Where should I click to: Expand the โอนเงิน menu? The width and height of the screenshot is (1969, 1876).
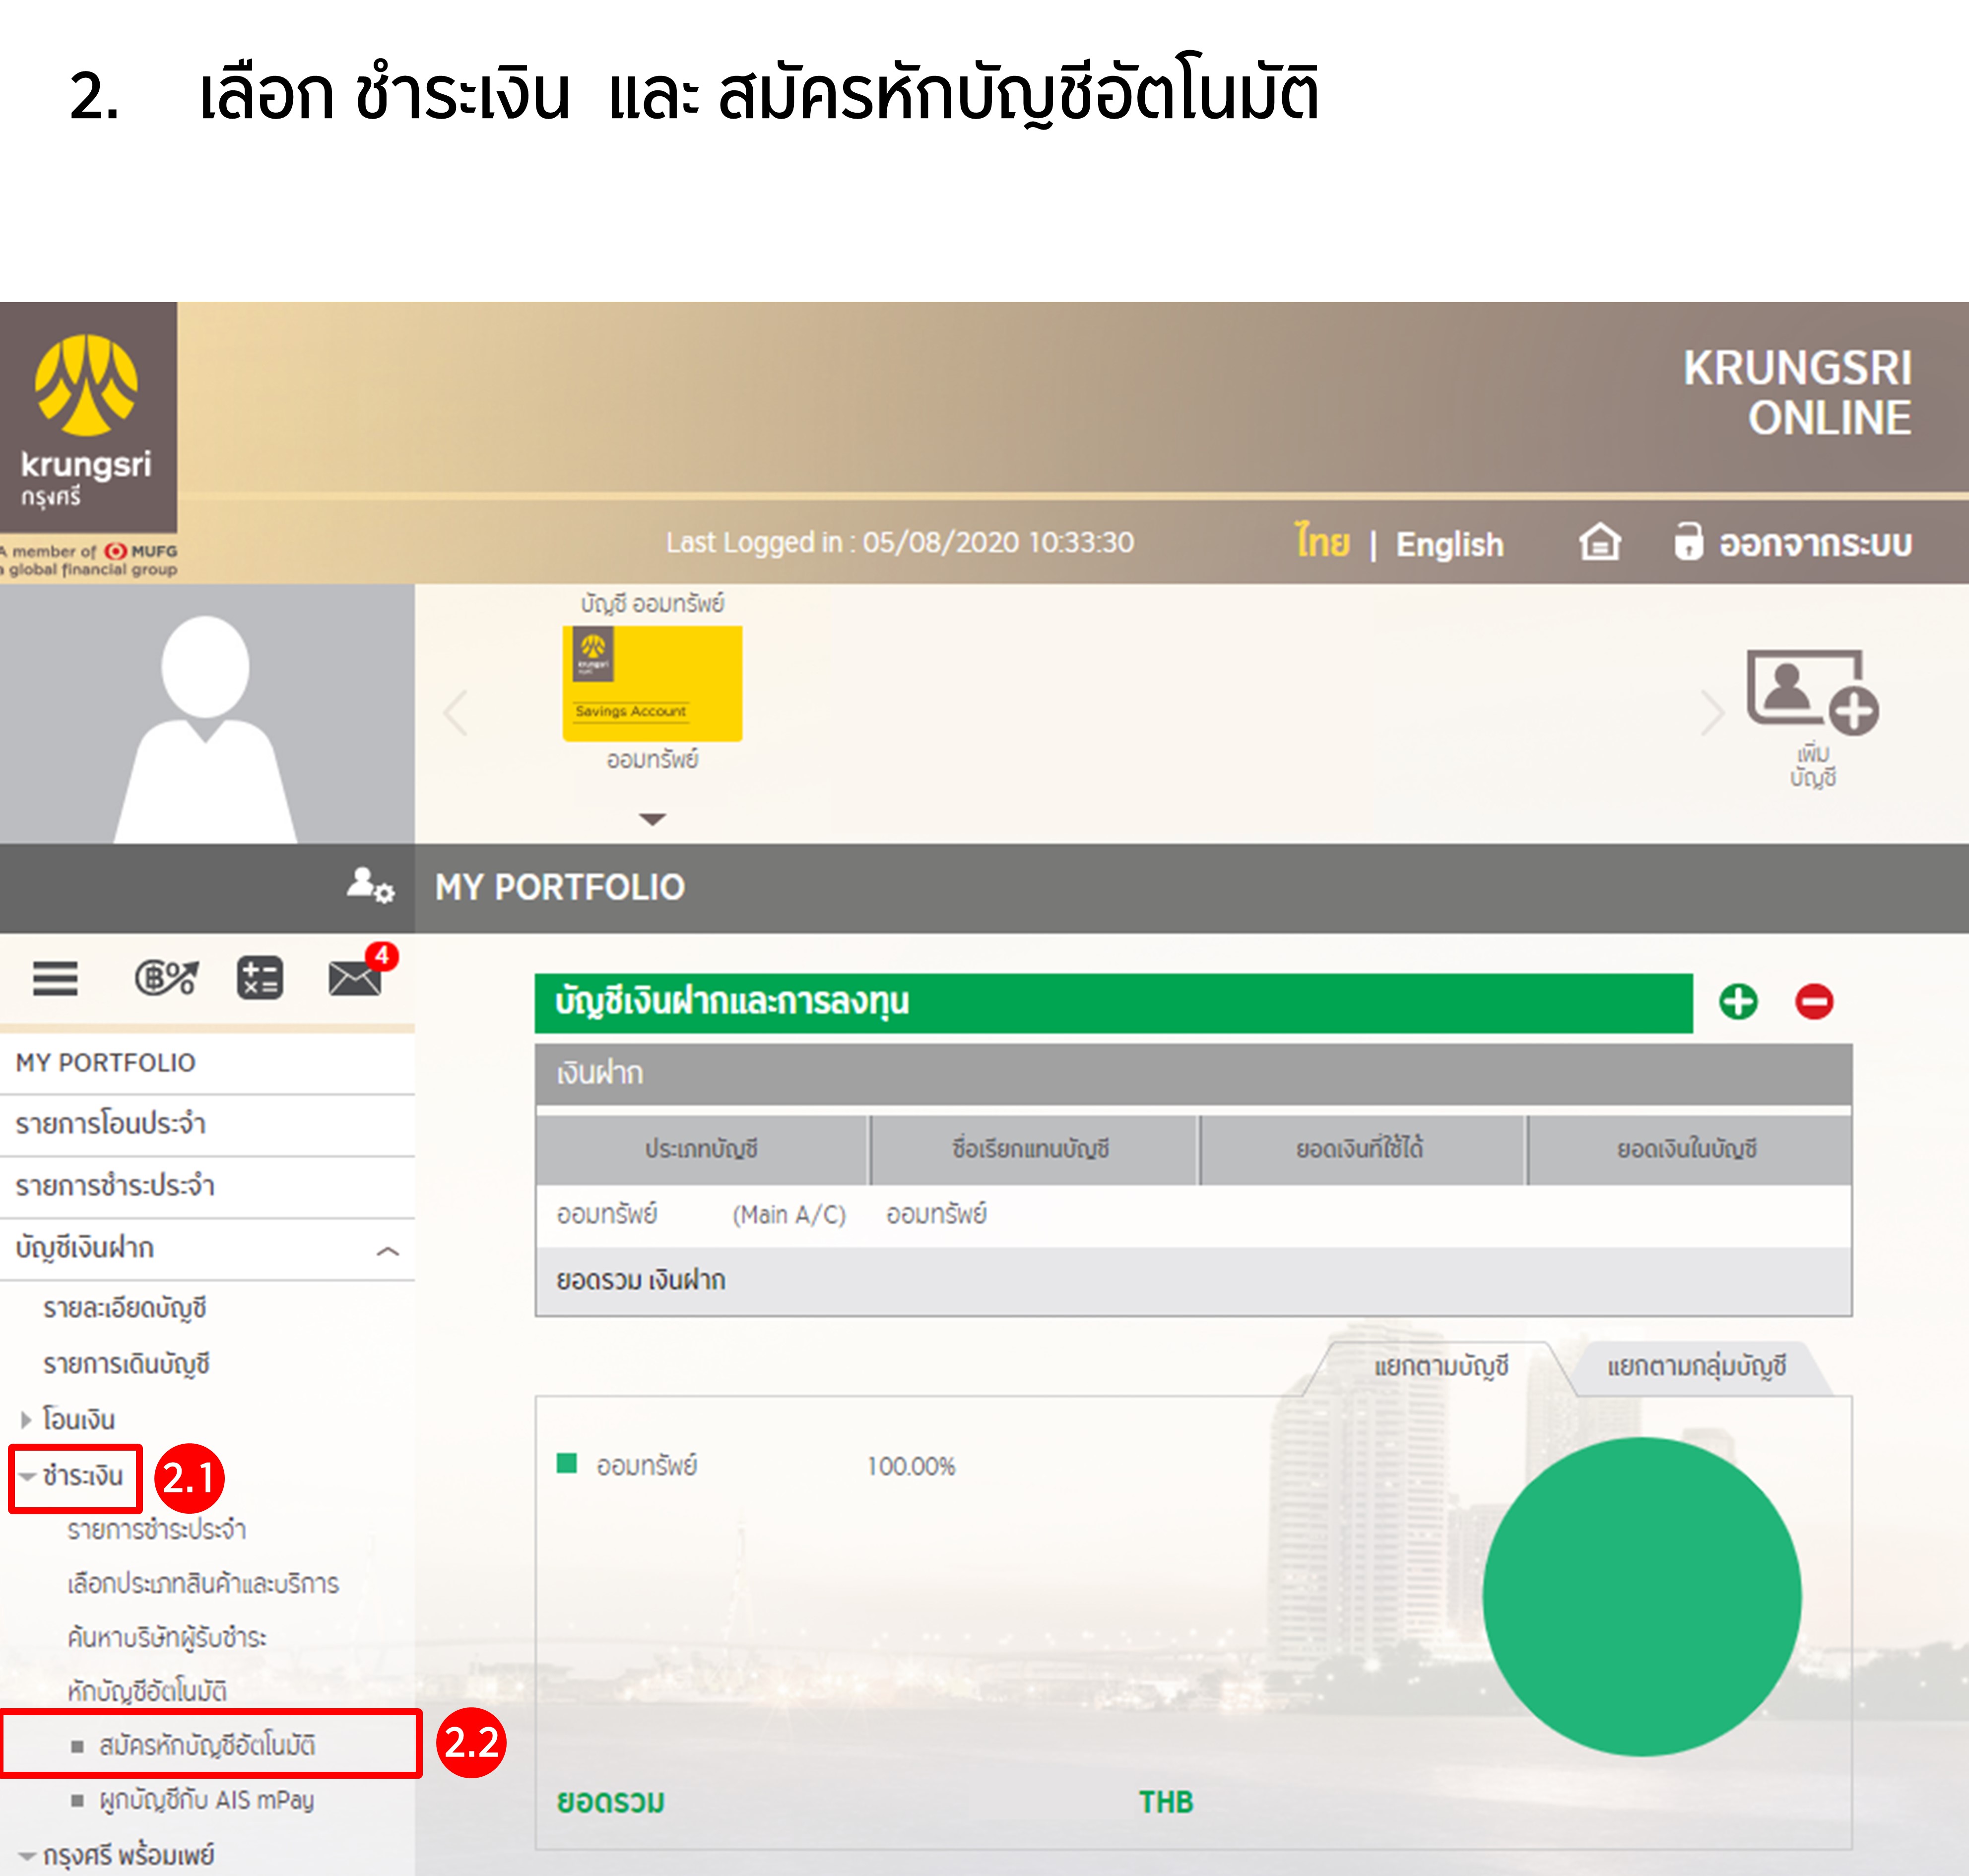(68, 1420)
